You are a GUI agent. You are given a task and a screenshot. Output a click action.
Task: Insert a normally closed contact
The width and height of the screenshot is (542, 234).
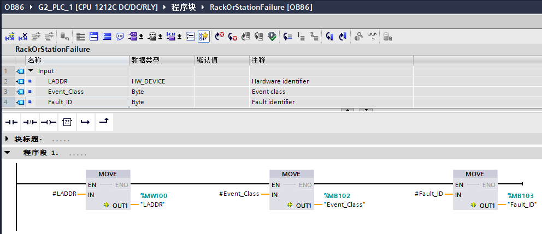coord(30,122)
